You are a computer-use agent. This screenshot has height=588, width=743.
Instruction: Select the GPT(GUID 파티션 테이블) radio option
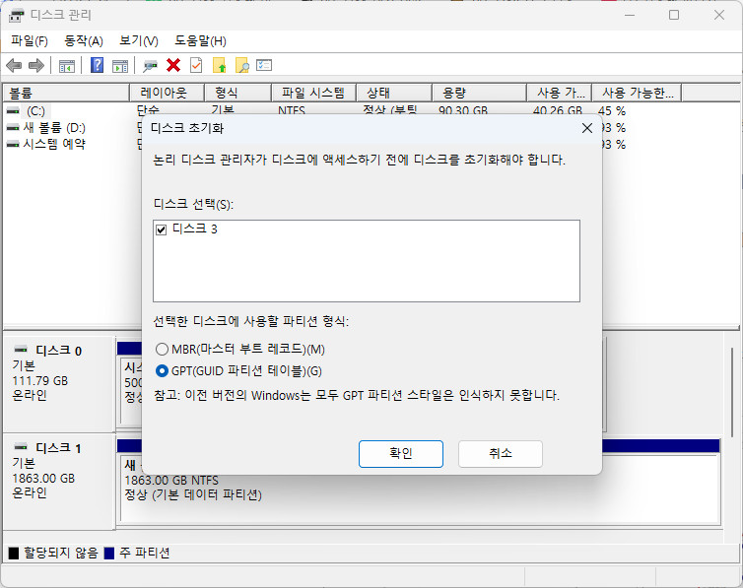pyautogui.click(x=162, y=370)
